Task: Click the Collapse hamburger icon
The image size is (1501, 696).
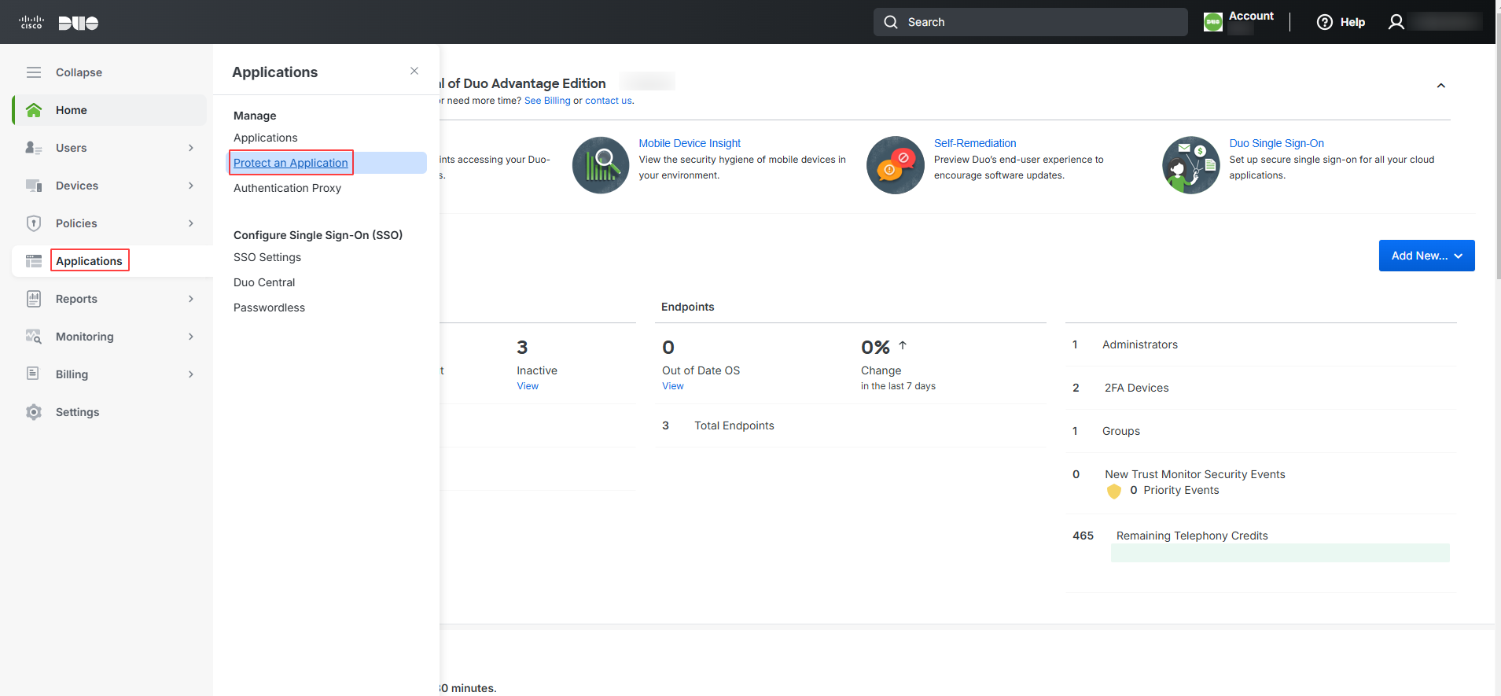Action: tap(34, 72)
